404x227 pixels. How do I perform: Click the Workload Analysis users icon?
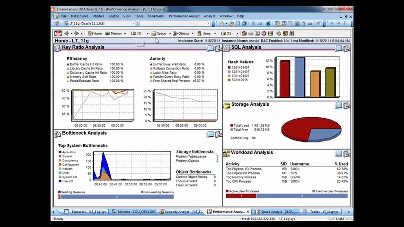[x=226, y=154]
